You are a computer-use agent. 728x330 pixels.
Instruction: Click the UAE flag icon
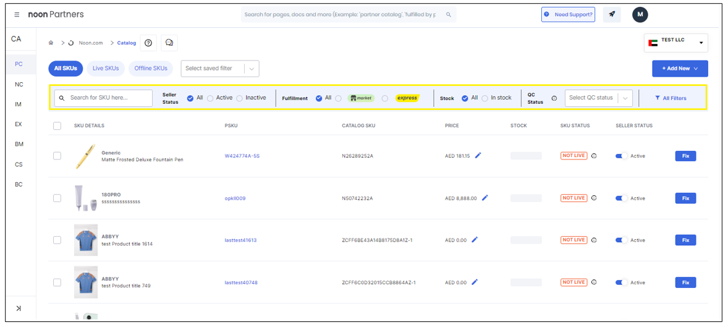[653, 43]
